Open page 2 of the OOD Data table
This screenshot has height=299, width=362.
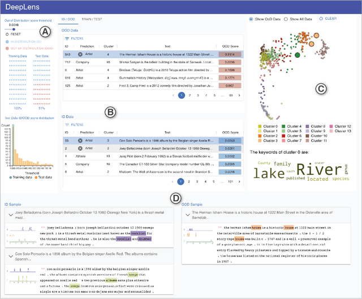[x=189, y=96]
